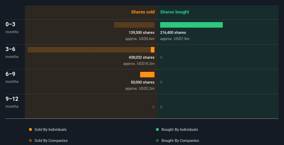Click the 438,032 shares value
The image size is (284, 145).
pyautogui.click(x=141, y=57)
